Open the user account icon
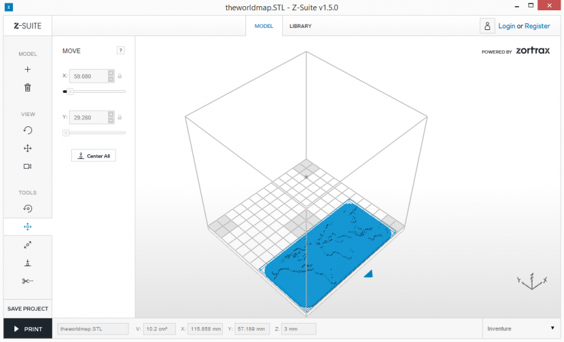The width and height of the screenshot is (564, 342). [487, 26]
